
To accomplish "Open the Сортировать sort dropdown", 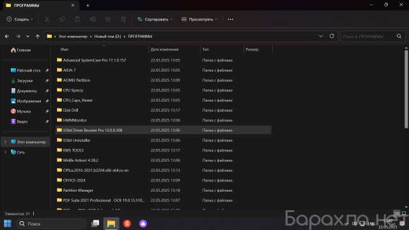I will point(155,19).
